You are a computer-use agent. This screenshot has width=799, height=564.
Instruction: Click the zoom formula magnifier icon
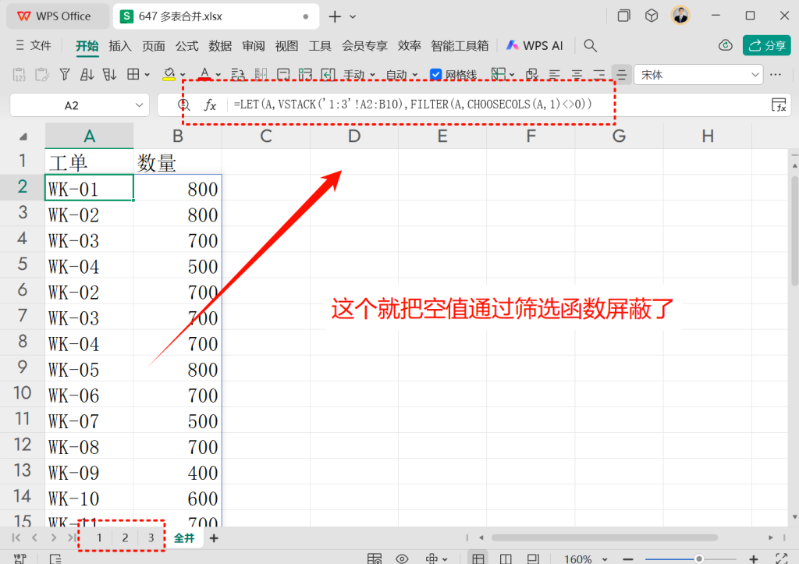[x=184, y=105]
